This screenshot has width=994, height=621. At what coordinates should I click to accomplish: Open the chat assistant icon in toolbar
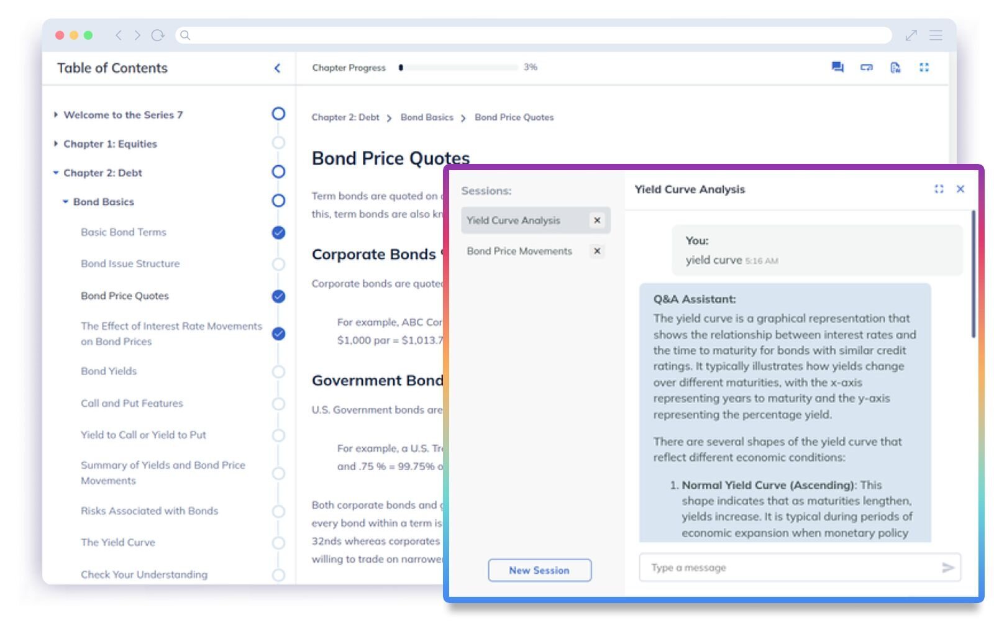(x=837, y=67)
